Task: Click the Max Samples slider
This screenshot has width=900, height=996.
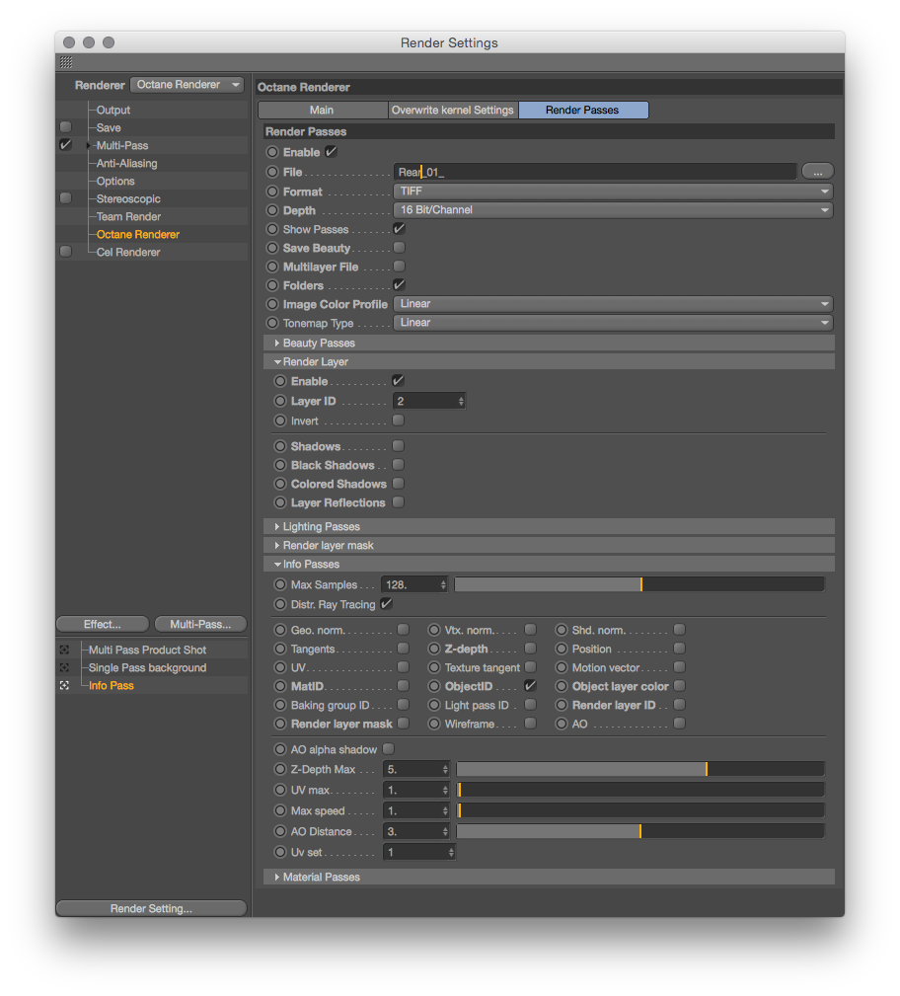Action: coord(638,584)
